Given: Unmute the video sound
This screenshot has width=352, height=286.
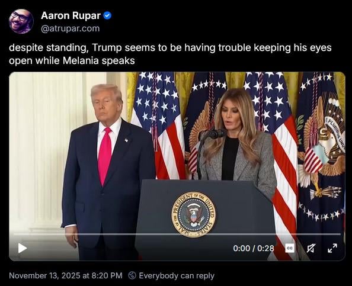Looking at the screenshot, I should [311, 248].
